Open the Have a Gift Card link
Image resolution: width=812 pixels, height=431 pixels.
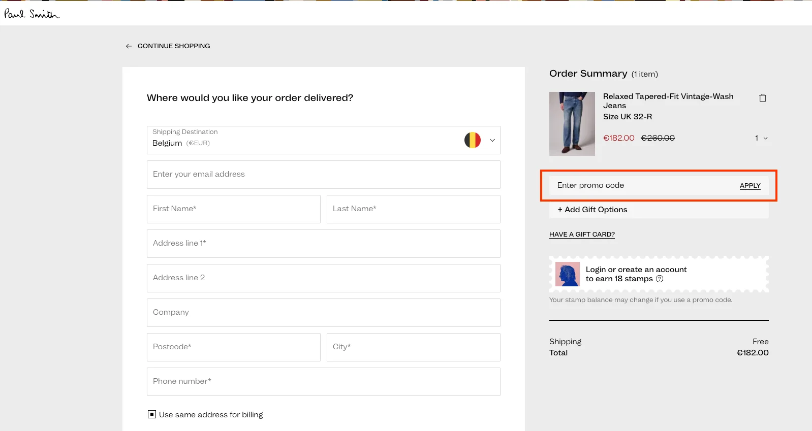(582, 235)
